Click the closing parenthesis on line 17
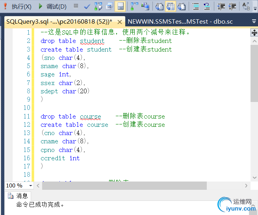 [42, 166]
